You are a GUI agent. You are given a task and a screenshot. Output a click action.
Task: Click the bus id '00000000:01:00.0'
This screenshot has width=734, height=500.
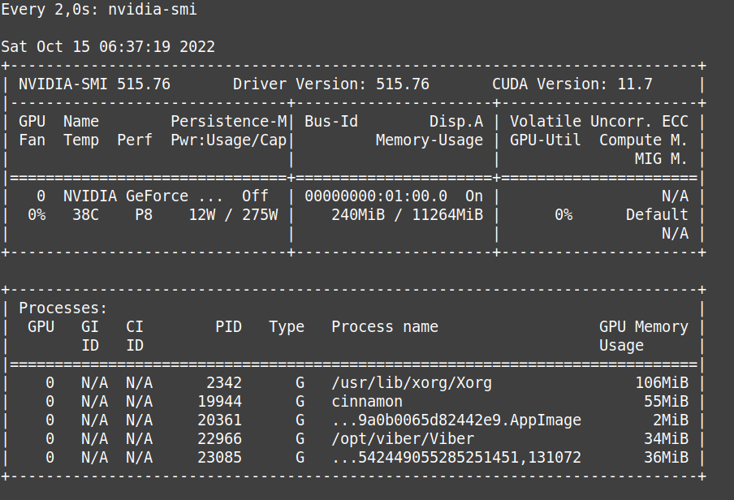pos(376,196)
